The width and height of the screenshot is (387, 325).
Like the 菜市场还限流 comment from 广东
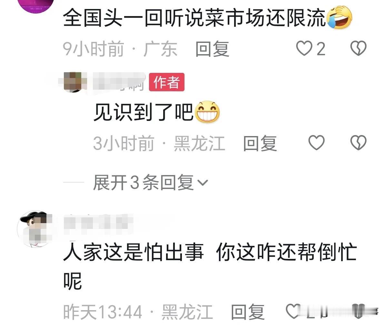(304, 49)
